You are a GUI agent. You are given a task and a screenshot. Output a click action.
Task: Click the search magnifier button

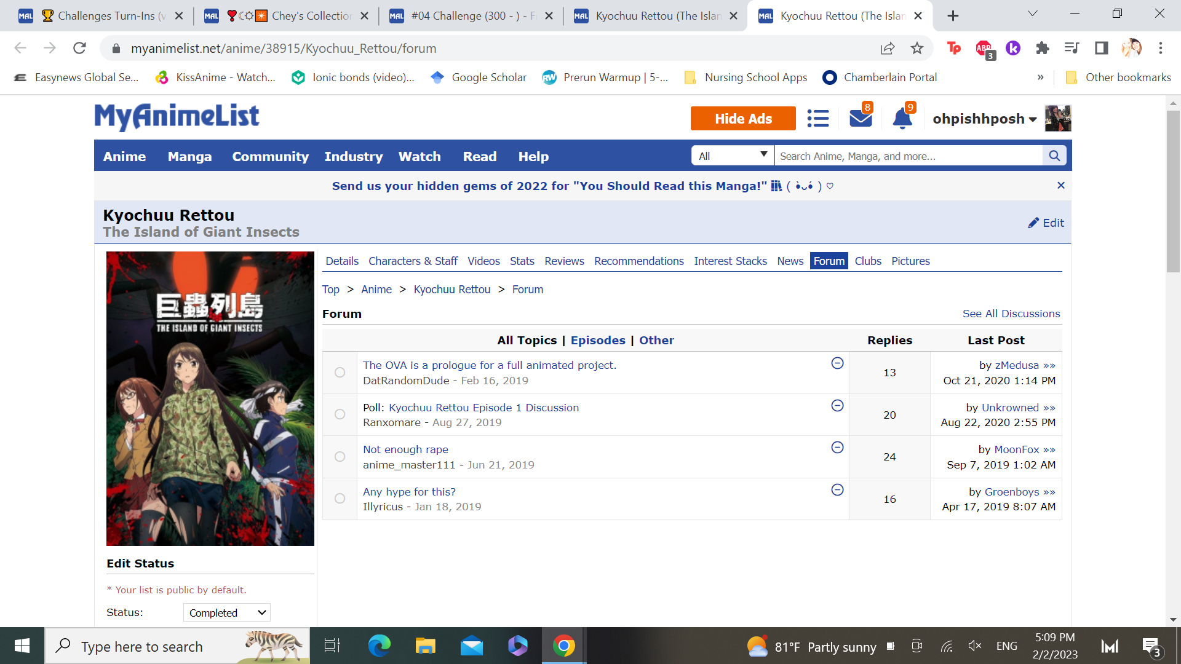1054,156
